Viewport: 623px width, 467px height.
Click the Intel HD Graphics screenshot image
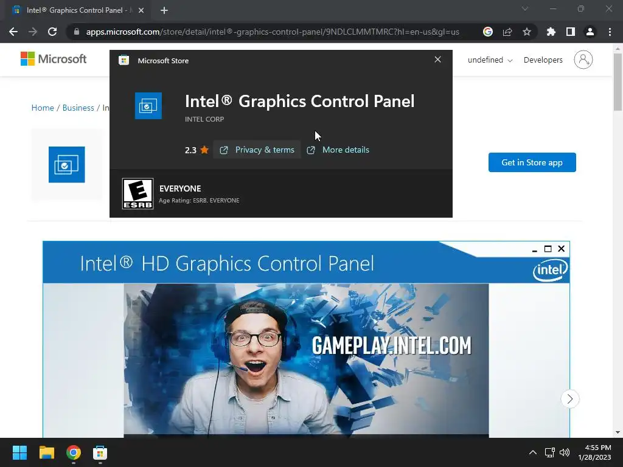click(306, 339)
